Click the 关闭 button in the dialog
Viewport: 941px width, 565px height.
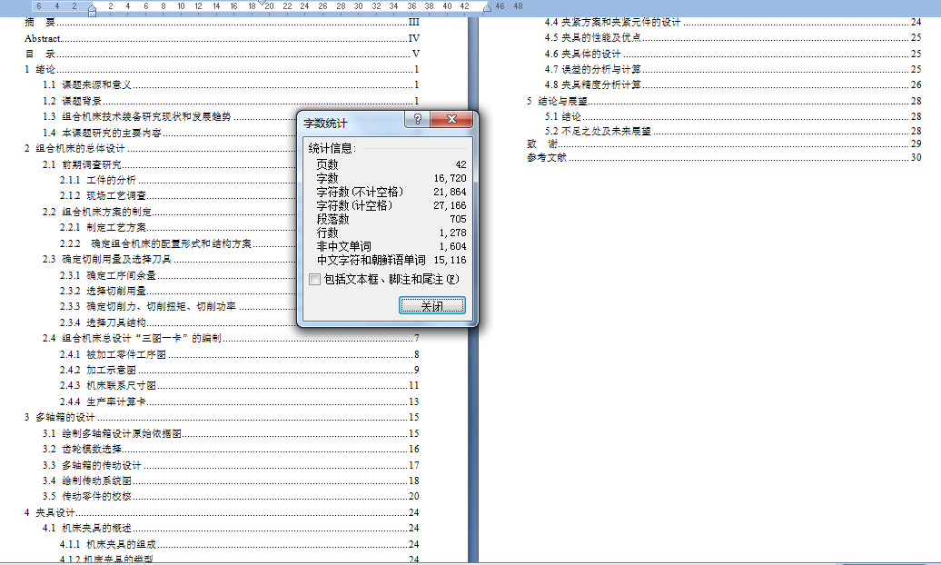[x=432, y=305]
